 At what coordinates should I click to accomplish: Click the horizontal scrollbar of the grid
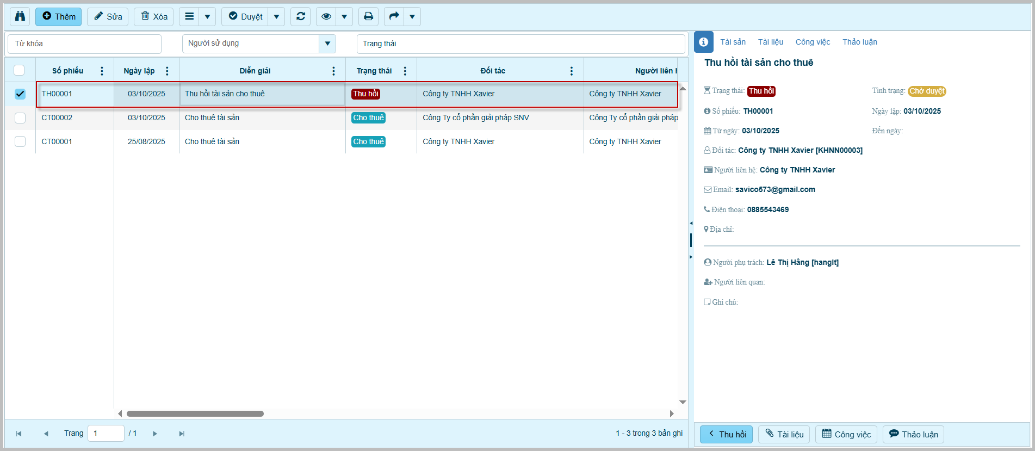coord(195,413)
